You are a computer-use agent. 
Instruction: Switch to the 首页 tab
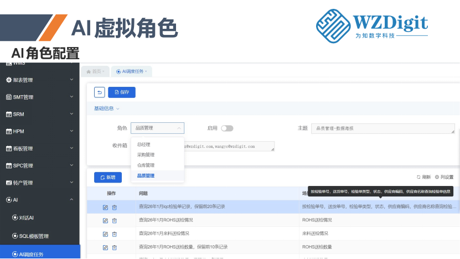pyautogui.click(x=94, y=71)
